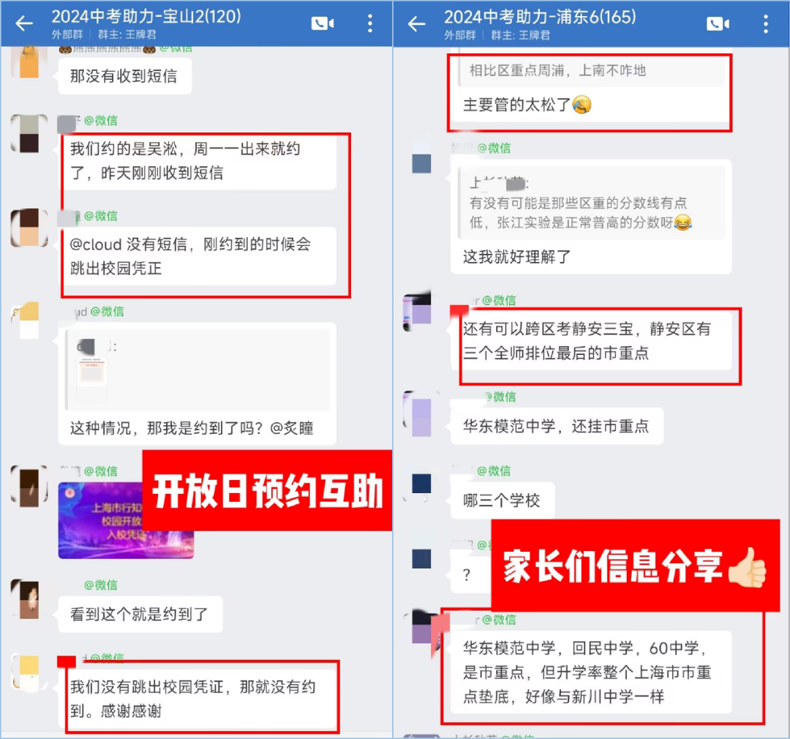Go back from the 浦东6 group chat

point(417,23)
